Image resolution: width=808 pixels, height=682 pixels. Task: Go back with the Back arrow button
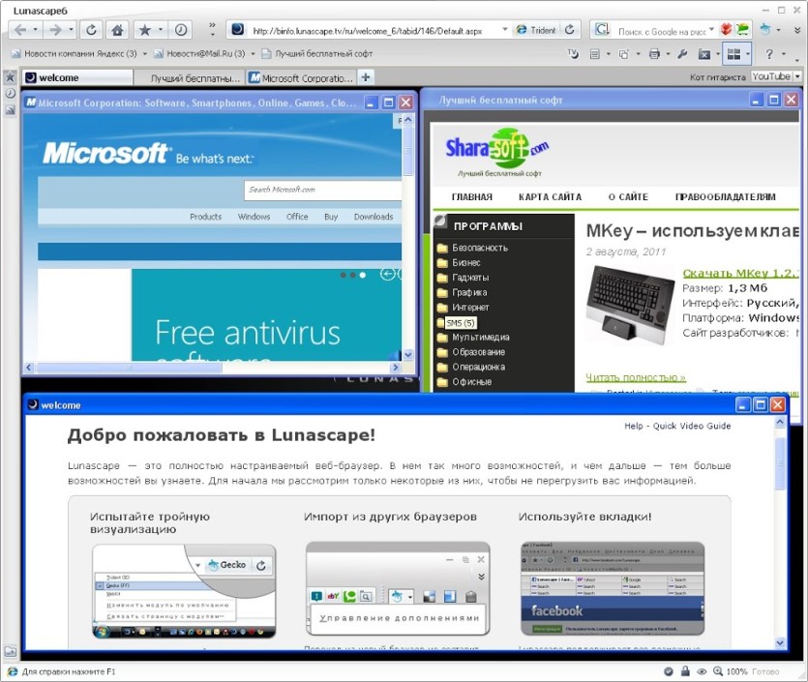coord(20,30)
